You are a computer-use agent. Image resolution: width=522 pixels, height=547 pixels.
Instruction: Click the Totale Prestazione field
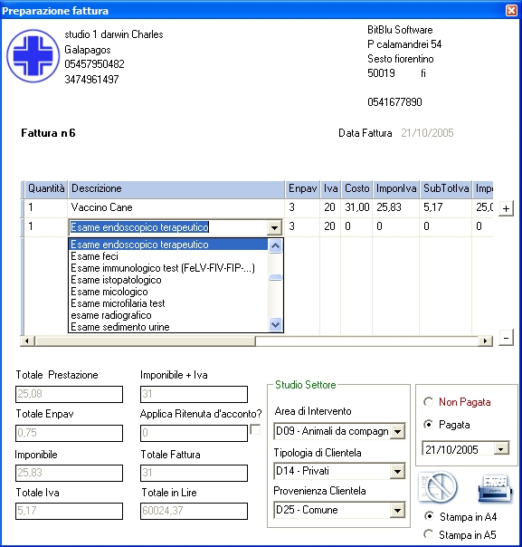coord(69,394)
